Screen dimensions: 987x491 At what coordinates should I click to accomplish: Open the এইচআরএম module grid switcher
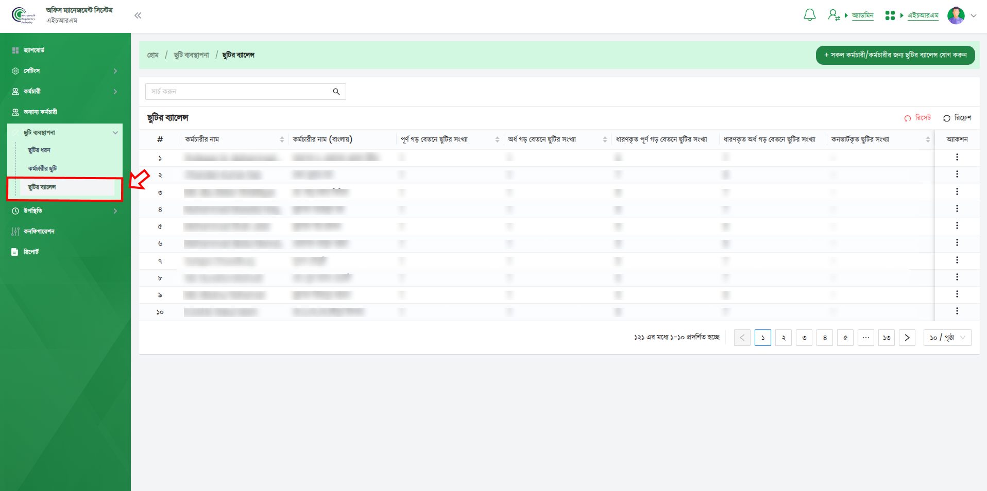[890, 15]
